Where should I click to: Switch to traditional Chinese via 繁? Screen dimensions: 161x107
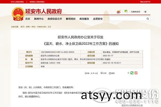(x=145, y=12)
